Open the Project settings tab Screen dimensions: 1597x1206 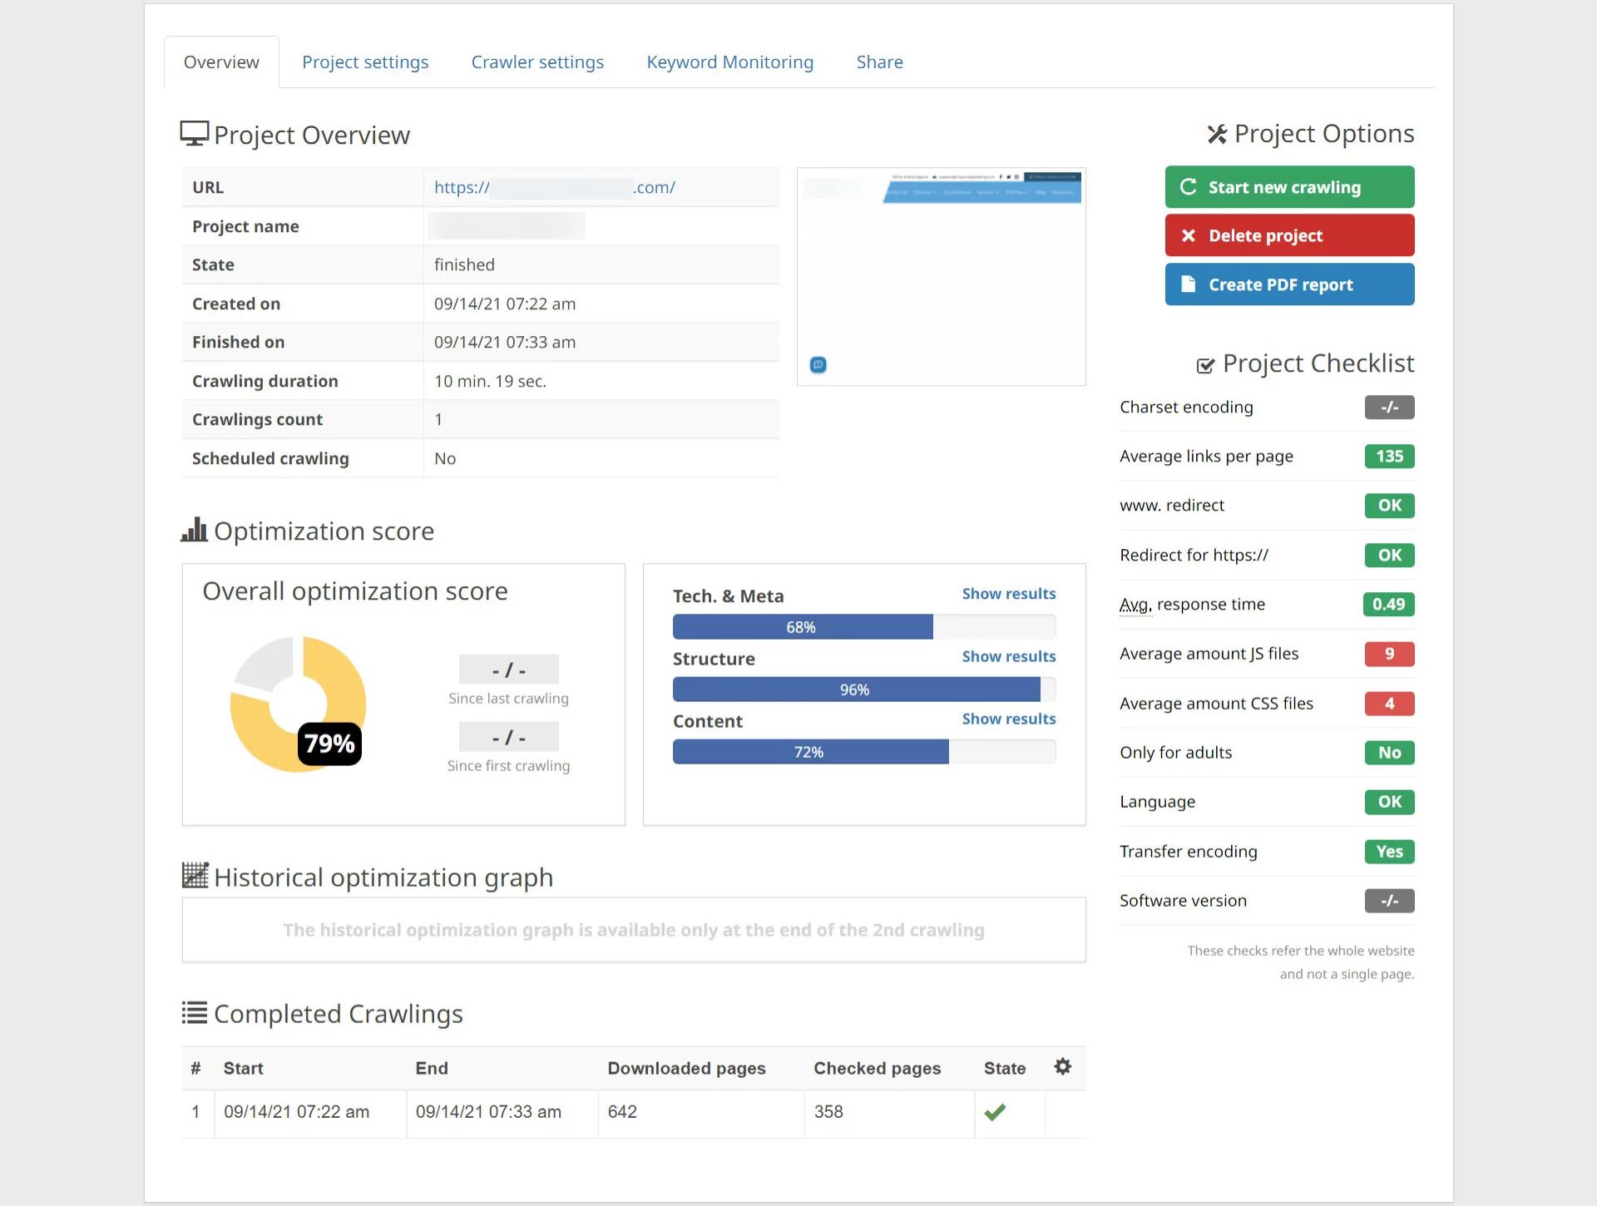click(x=365, y=62)
